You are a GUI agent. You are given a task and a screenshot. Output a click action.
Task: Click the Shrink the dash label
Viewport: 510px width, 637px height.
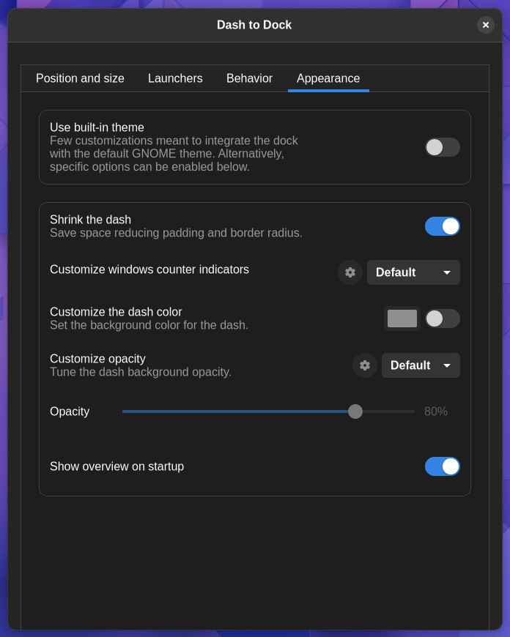90,220
